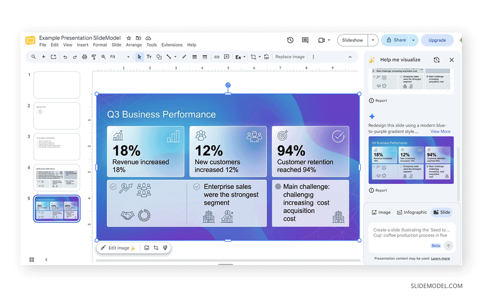
Task: Add a comment from toolbar
Action: (227, 57)
